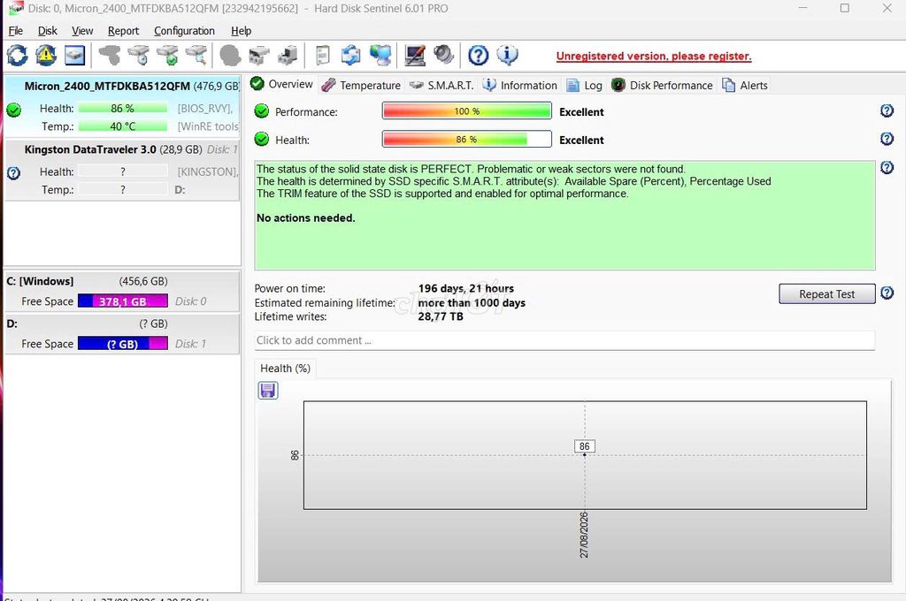This screenshot has height=601, width=906.
Task: Open the File menu
Action: [x=16, y=31]
